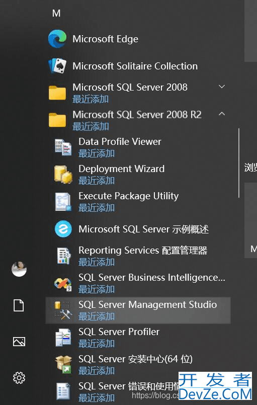Image resolution: width=257 pixels, height=405 pixels.
Task: Open the user account avatar
Action: tap(19, 269)
